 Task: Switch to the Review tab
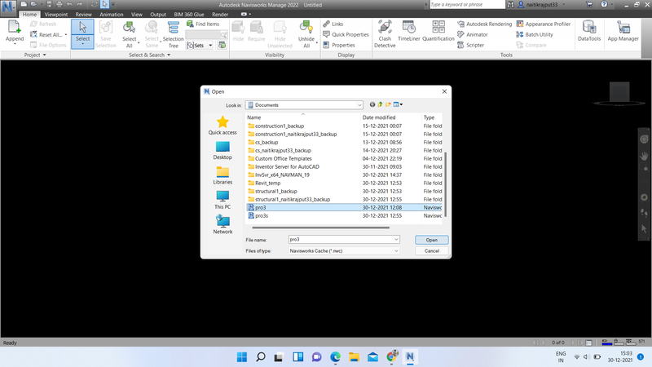coord(84,14)
